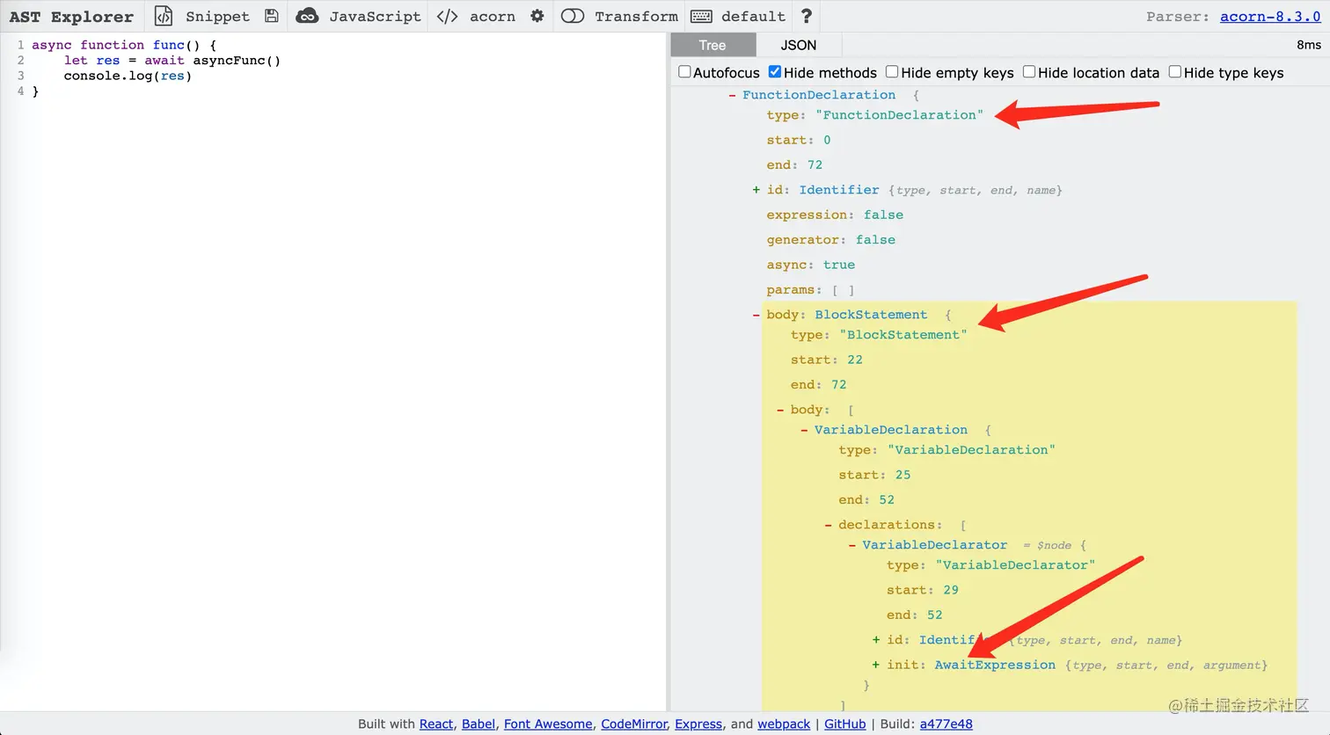Click the save snippet floppy icon

pyautogui.click(x=272, y=16)
